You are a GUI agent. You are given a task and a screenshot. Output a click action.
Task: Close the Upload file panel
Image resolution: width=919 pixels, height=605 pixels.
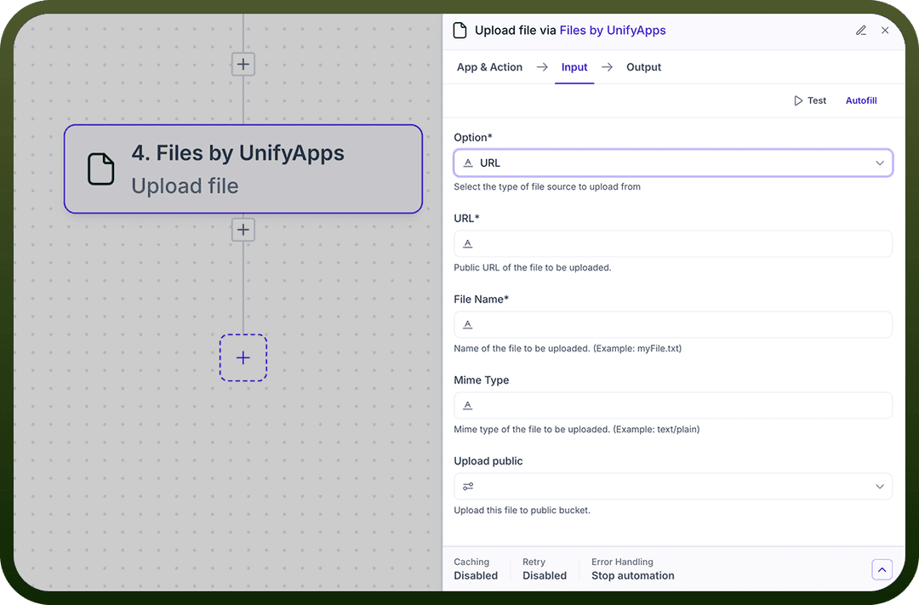click(885, 31)
